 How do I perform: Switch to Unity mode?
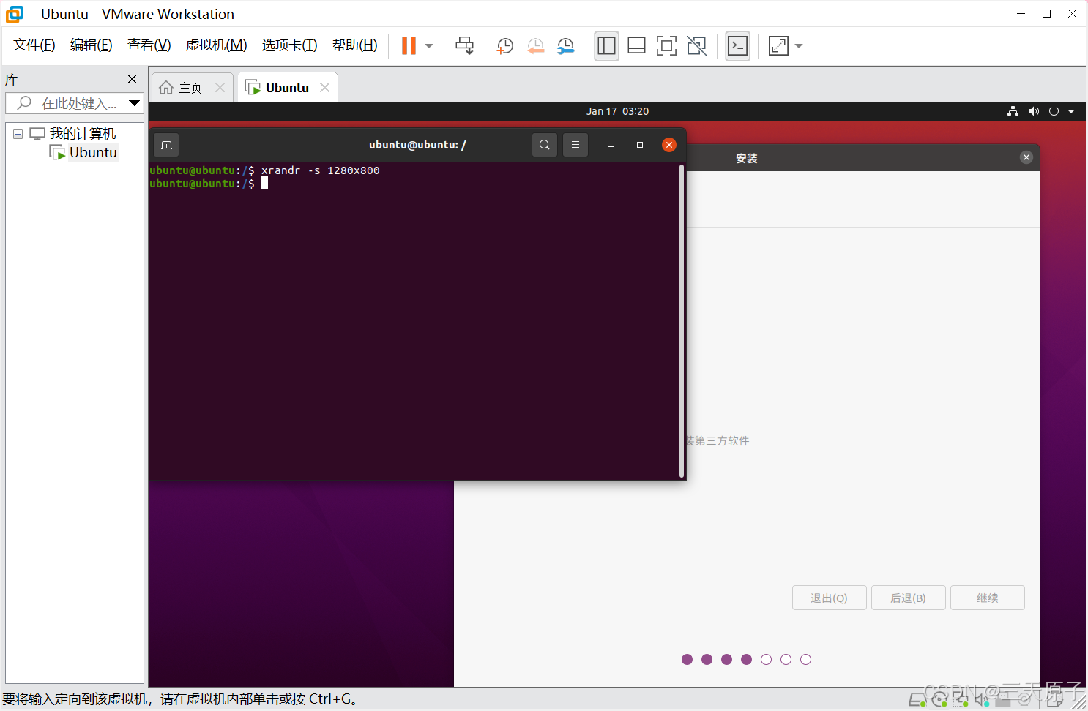696,45
